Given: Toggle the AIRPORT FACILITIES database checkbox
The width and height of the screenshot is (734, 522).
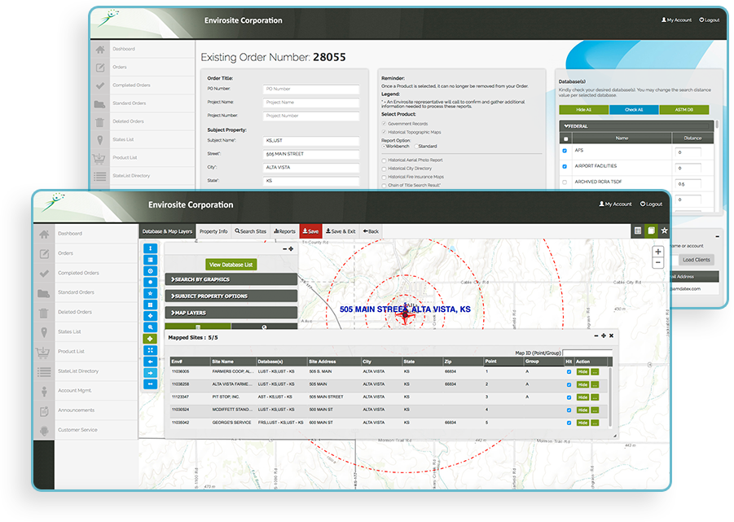Looking at the screenshot, I should [565, 166].
